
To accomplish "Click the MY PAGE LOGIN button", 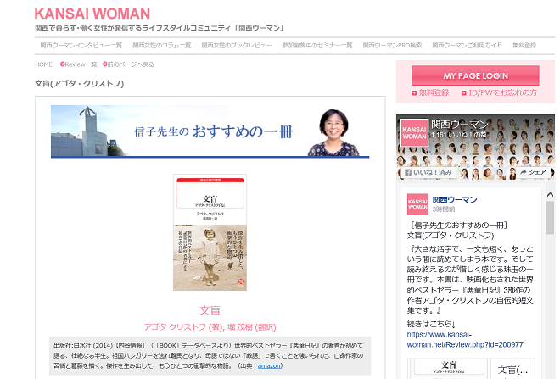I will click(475, 75).
